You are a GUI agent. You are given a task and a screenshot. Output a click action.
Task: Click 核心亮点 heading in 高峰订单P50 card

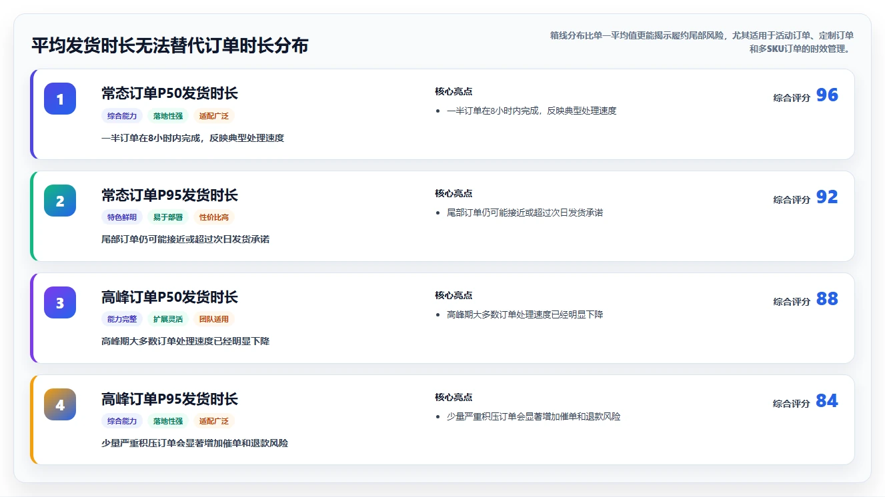454,295
